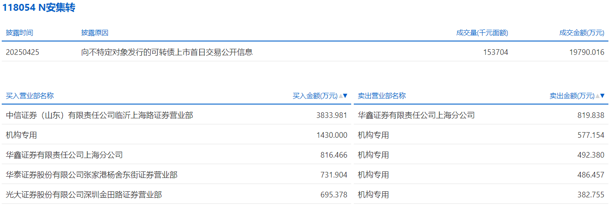Click the ascending sort arrow for 买入金额
Viewport: 611px width, 206px height.
pyautogui.click(x=341, y=96)
